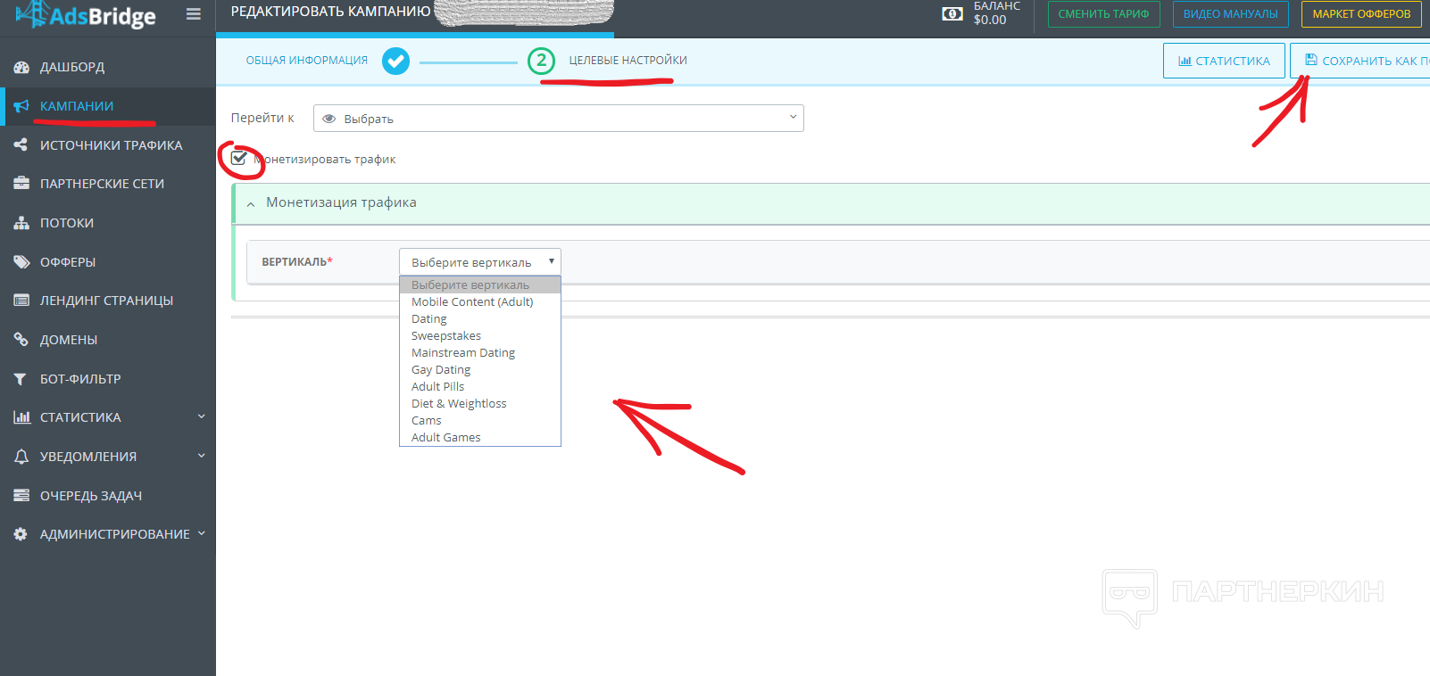The image size is (1430, 676).
Task: Click the Affiliate Networks briefcase icon
Action: (x=21, y=184)
